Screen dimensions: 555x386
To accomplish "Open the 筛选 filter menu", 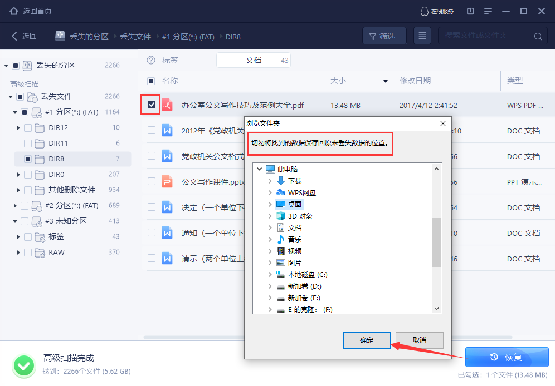I will pos(384,35).
